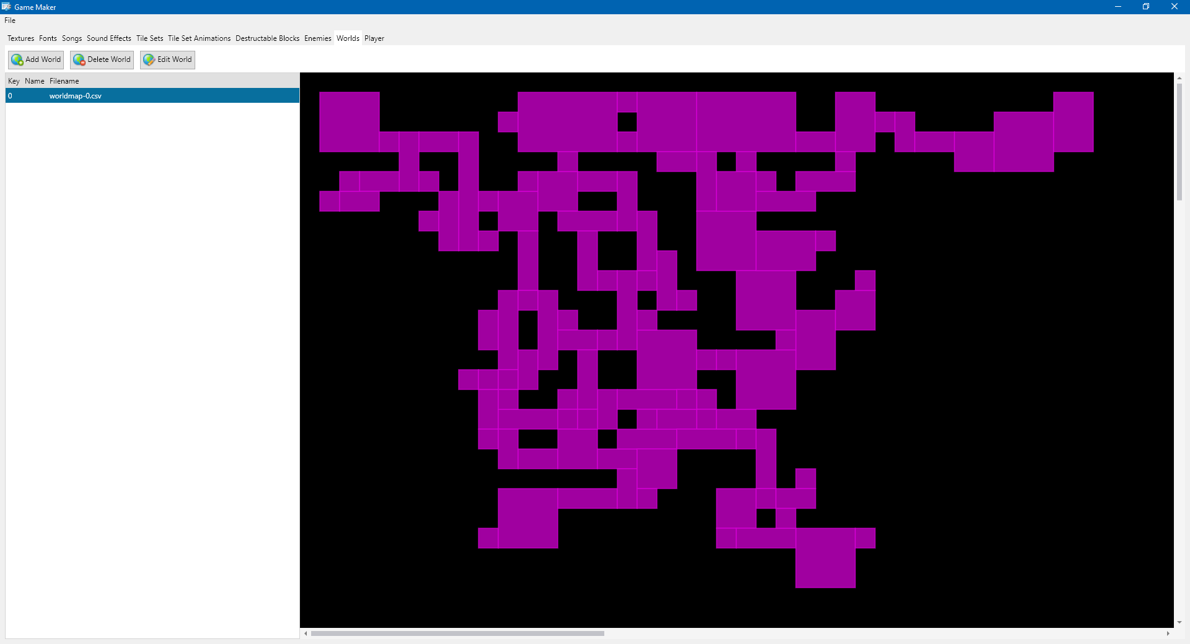
Task: Click the Edit World globe icon
Action: click(x=149, y=59)
